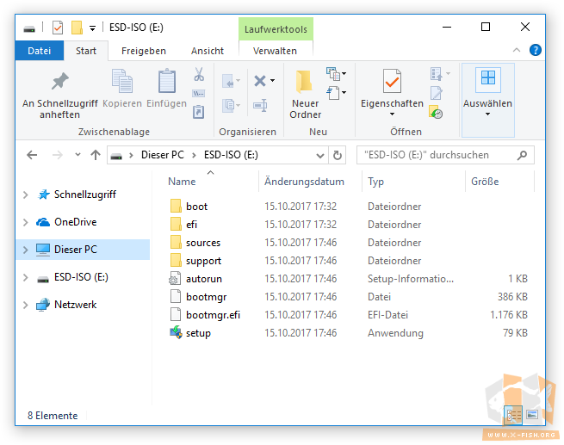Open the quick access toolbar customize dropdown
The image size is (564, 445).
point(92,28)
